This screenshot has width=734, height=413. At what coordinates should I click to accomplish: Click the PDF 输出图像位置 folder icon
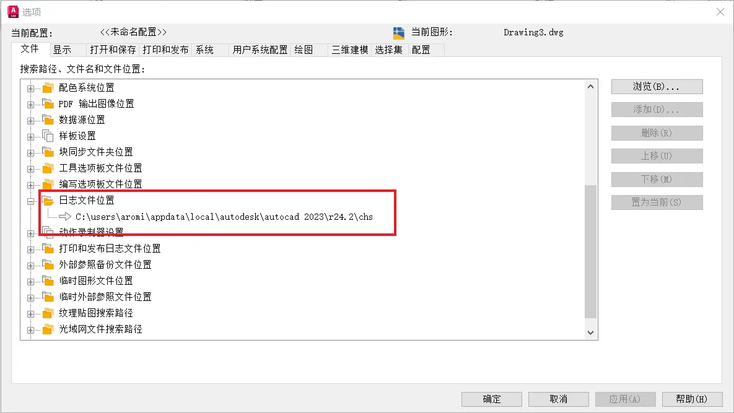(48, 104)
